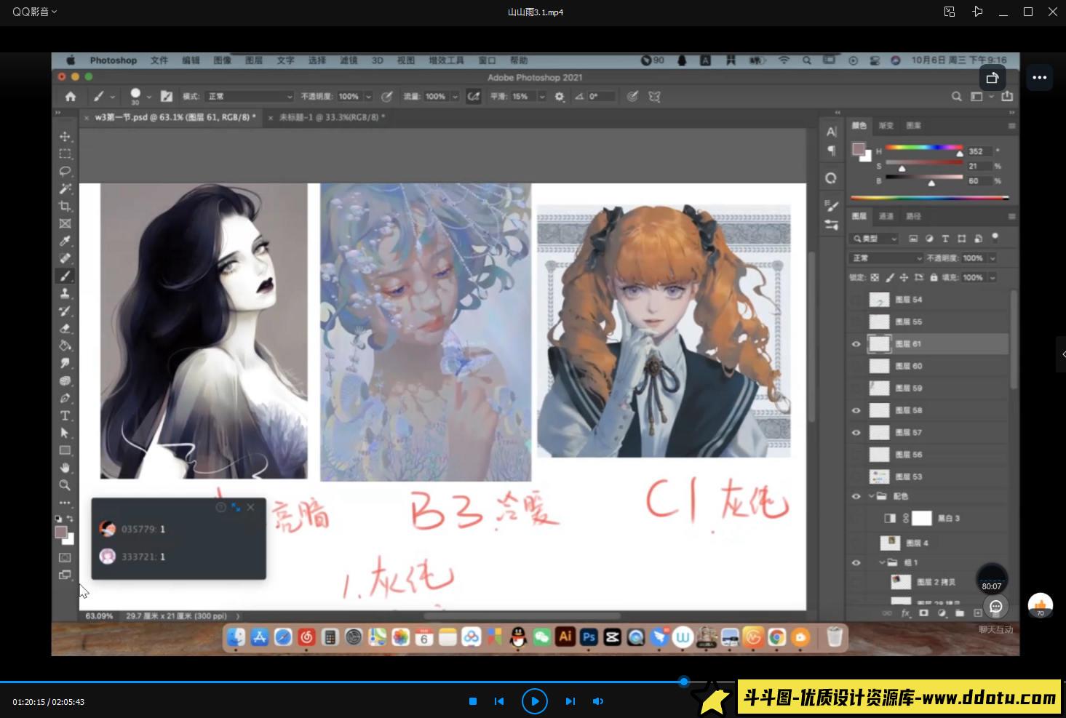Select the Pen tool

tap(65, 398)
